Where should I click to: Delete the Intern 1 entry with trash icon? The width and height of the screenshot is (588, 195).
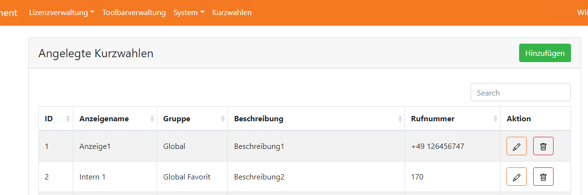[x=543, y=177]
